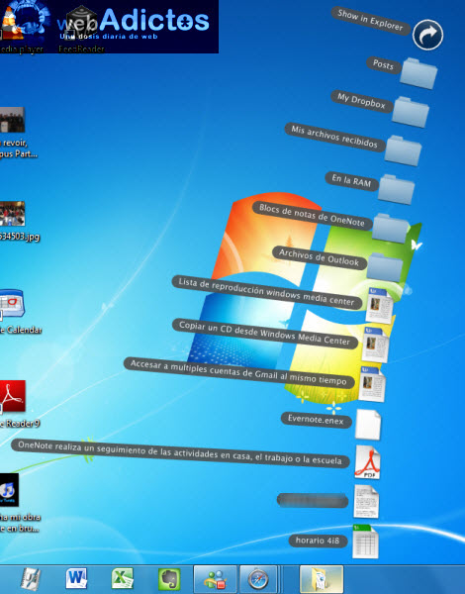Open the jpg image thumbnail ending in 634503

[12, 214]
